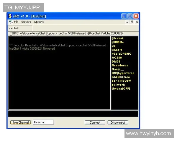Click the Connect button
The height and width of the screenshot is (141, 177).
[x=95, y=122]
